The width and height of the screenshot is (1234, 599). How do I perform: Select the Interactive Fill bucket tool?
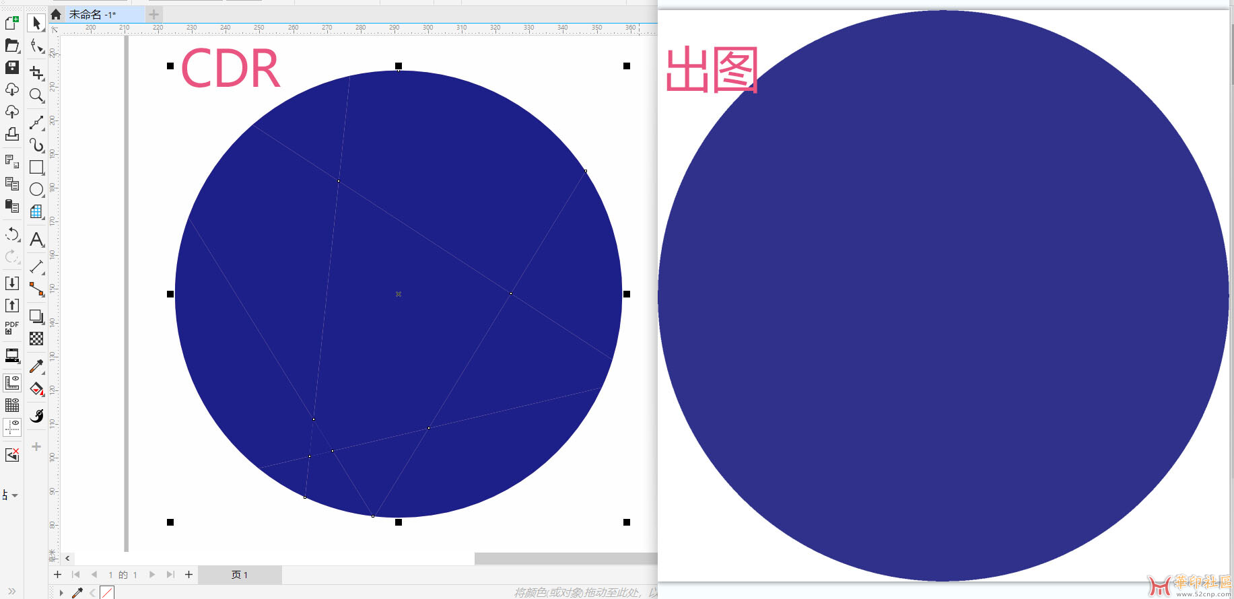pyautogui.click(x=36, y=389)
